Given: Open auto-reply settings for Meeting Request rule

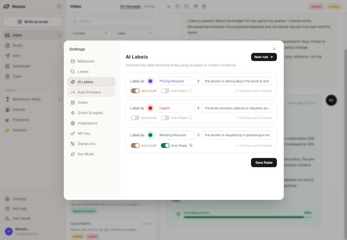Looking at the screenshot, I should 191,145.
